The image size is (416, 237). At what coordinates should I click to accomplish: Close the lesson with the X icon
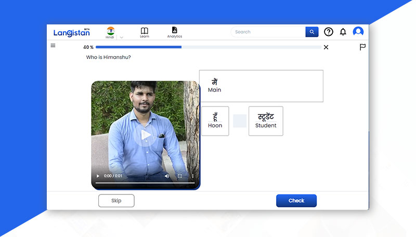(326, 47)
